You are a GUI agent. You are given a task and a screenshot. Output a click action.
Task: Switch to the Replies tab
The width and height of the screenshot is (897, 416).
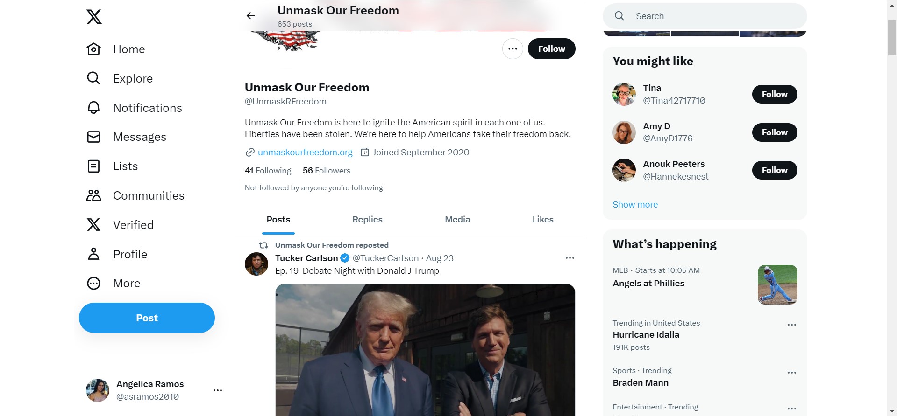[x=367, y=220]
